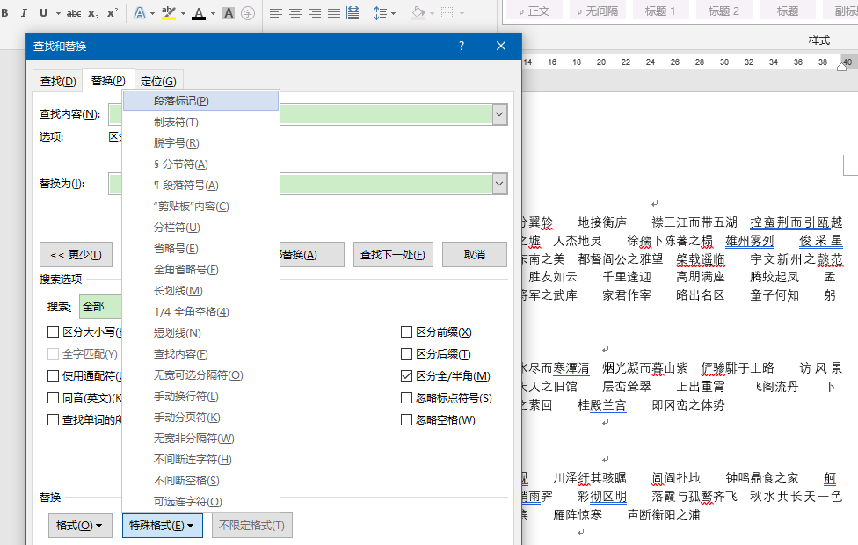Click the dialog help question mark
This screenshot has height=545, width=858.
tap(462, 46)
